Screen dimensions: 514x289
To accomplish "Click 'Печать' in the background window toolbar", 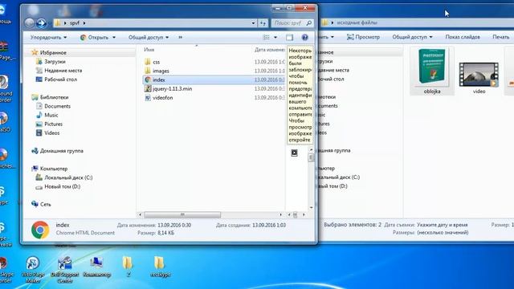I will (501, 37).
